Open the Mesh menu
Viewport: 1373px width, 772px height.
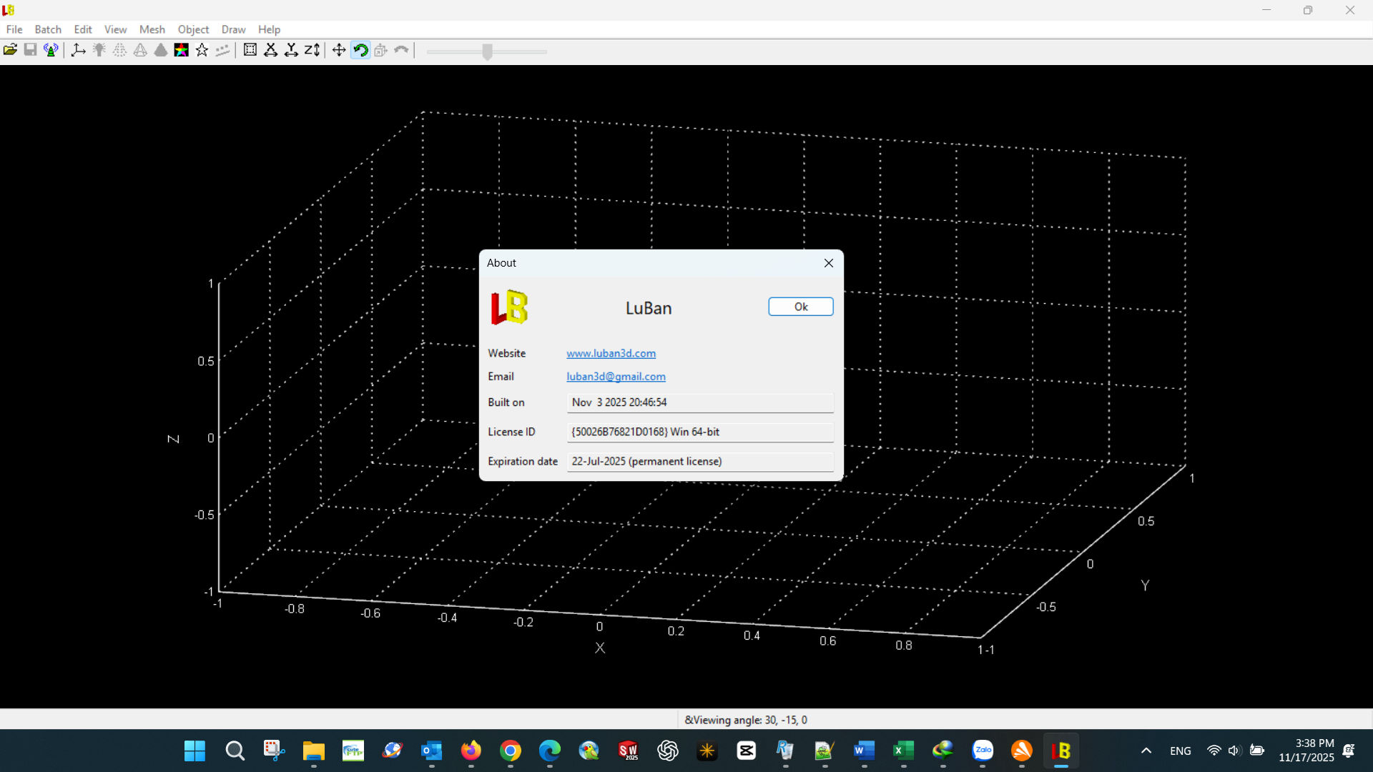pos(152,29)
